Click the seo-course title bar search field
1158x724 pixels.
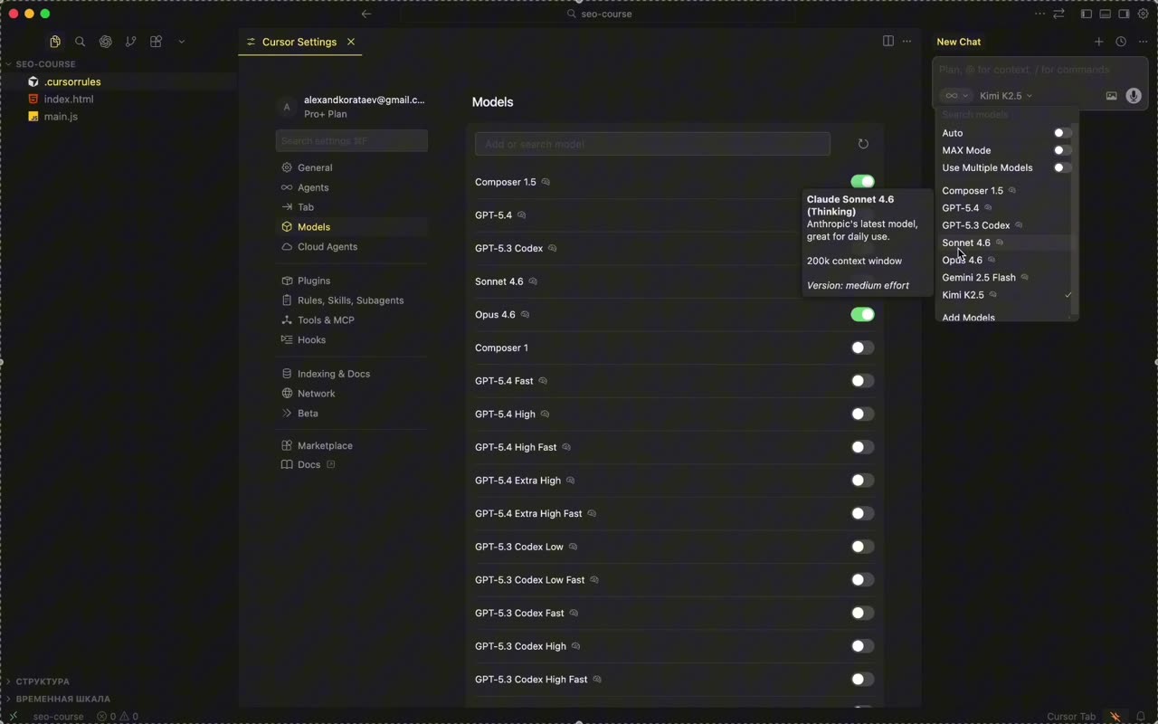coord(599,14)
